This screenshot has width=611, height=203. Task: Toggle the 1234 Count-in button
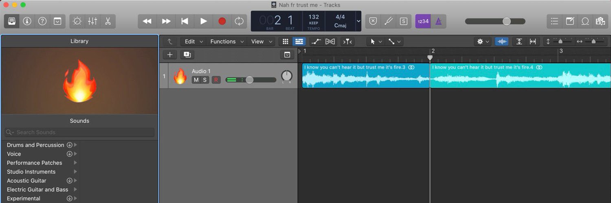pyautogui.click(x=423, y=21)
